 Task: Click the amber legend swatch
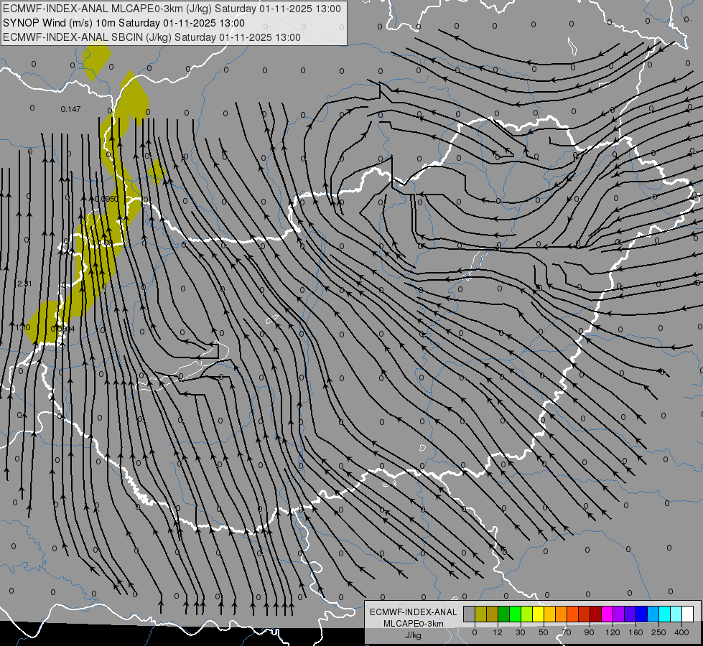point(549,614)
